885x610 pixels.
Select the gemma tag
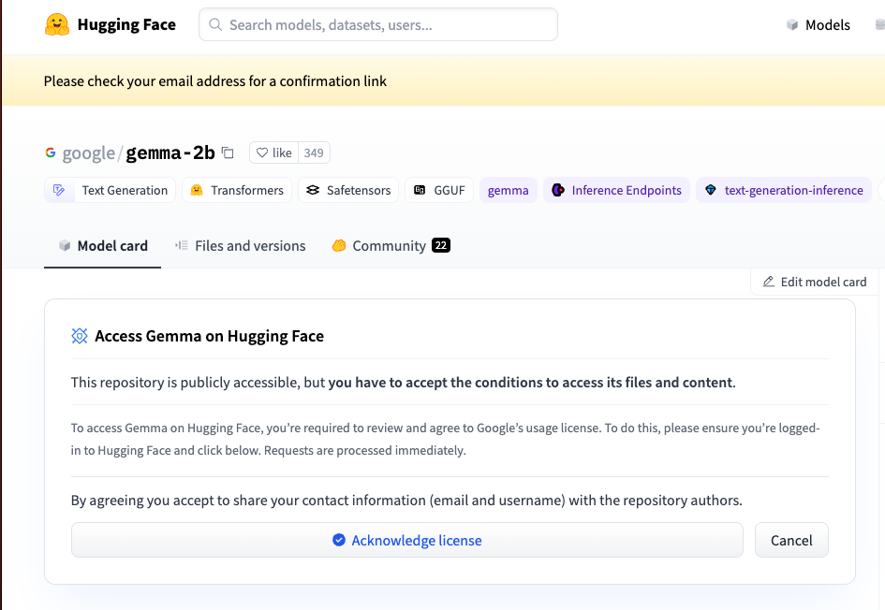click(508, 190)
